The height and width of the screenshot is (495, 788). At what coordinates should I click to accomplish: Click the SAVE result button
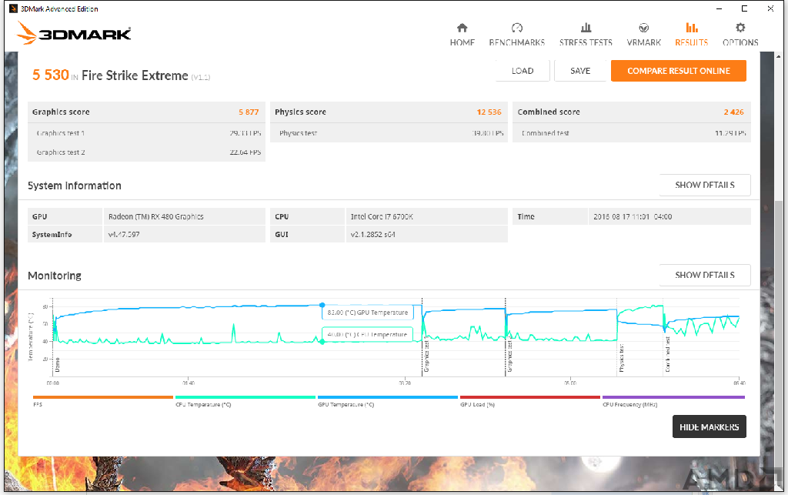coord(580,71)
